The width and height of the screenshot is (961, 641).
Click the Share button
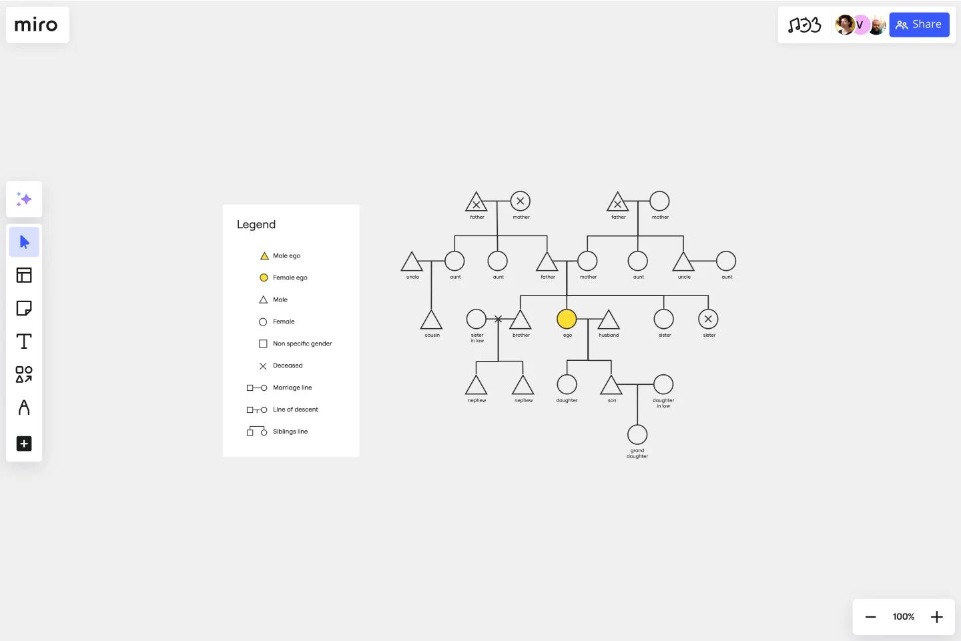point(919,25)
